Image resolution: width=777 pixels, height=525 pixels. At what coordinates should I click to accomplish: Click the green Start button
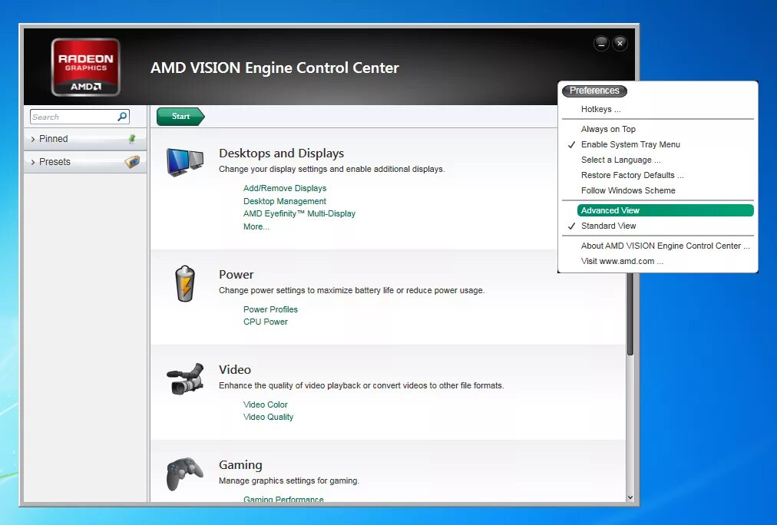(180, 117)
